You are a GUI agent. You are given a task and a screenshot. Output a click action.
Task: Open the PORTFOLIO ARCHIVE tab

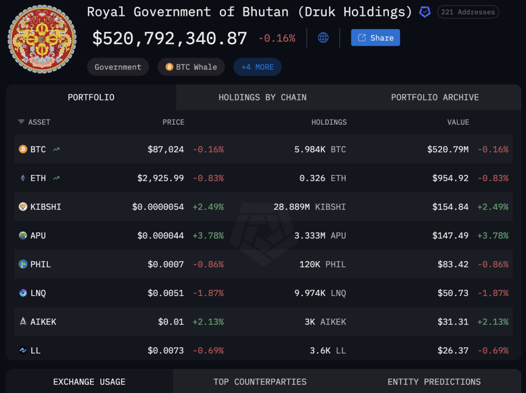tap(435, 97)
